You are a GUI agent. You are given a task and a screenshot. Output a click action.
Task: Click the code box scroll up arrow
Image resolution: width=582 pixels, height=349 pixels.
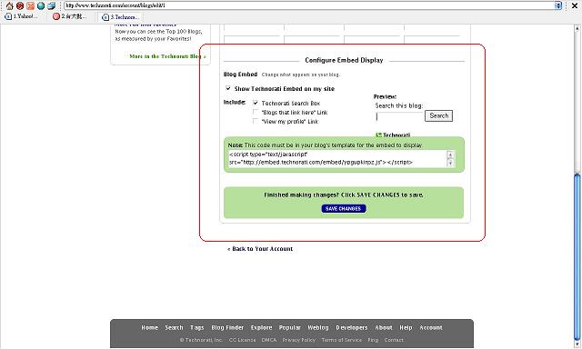pos(450,155)
